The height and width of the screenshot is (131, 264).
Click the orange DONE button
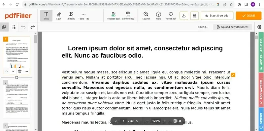click(249, 15)
